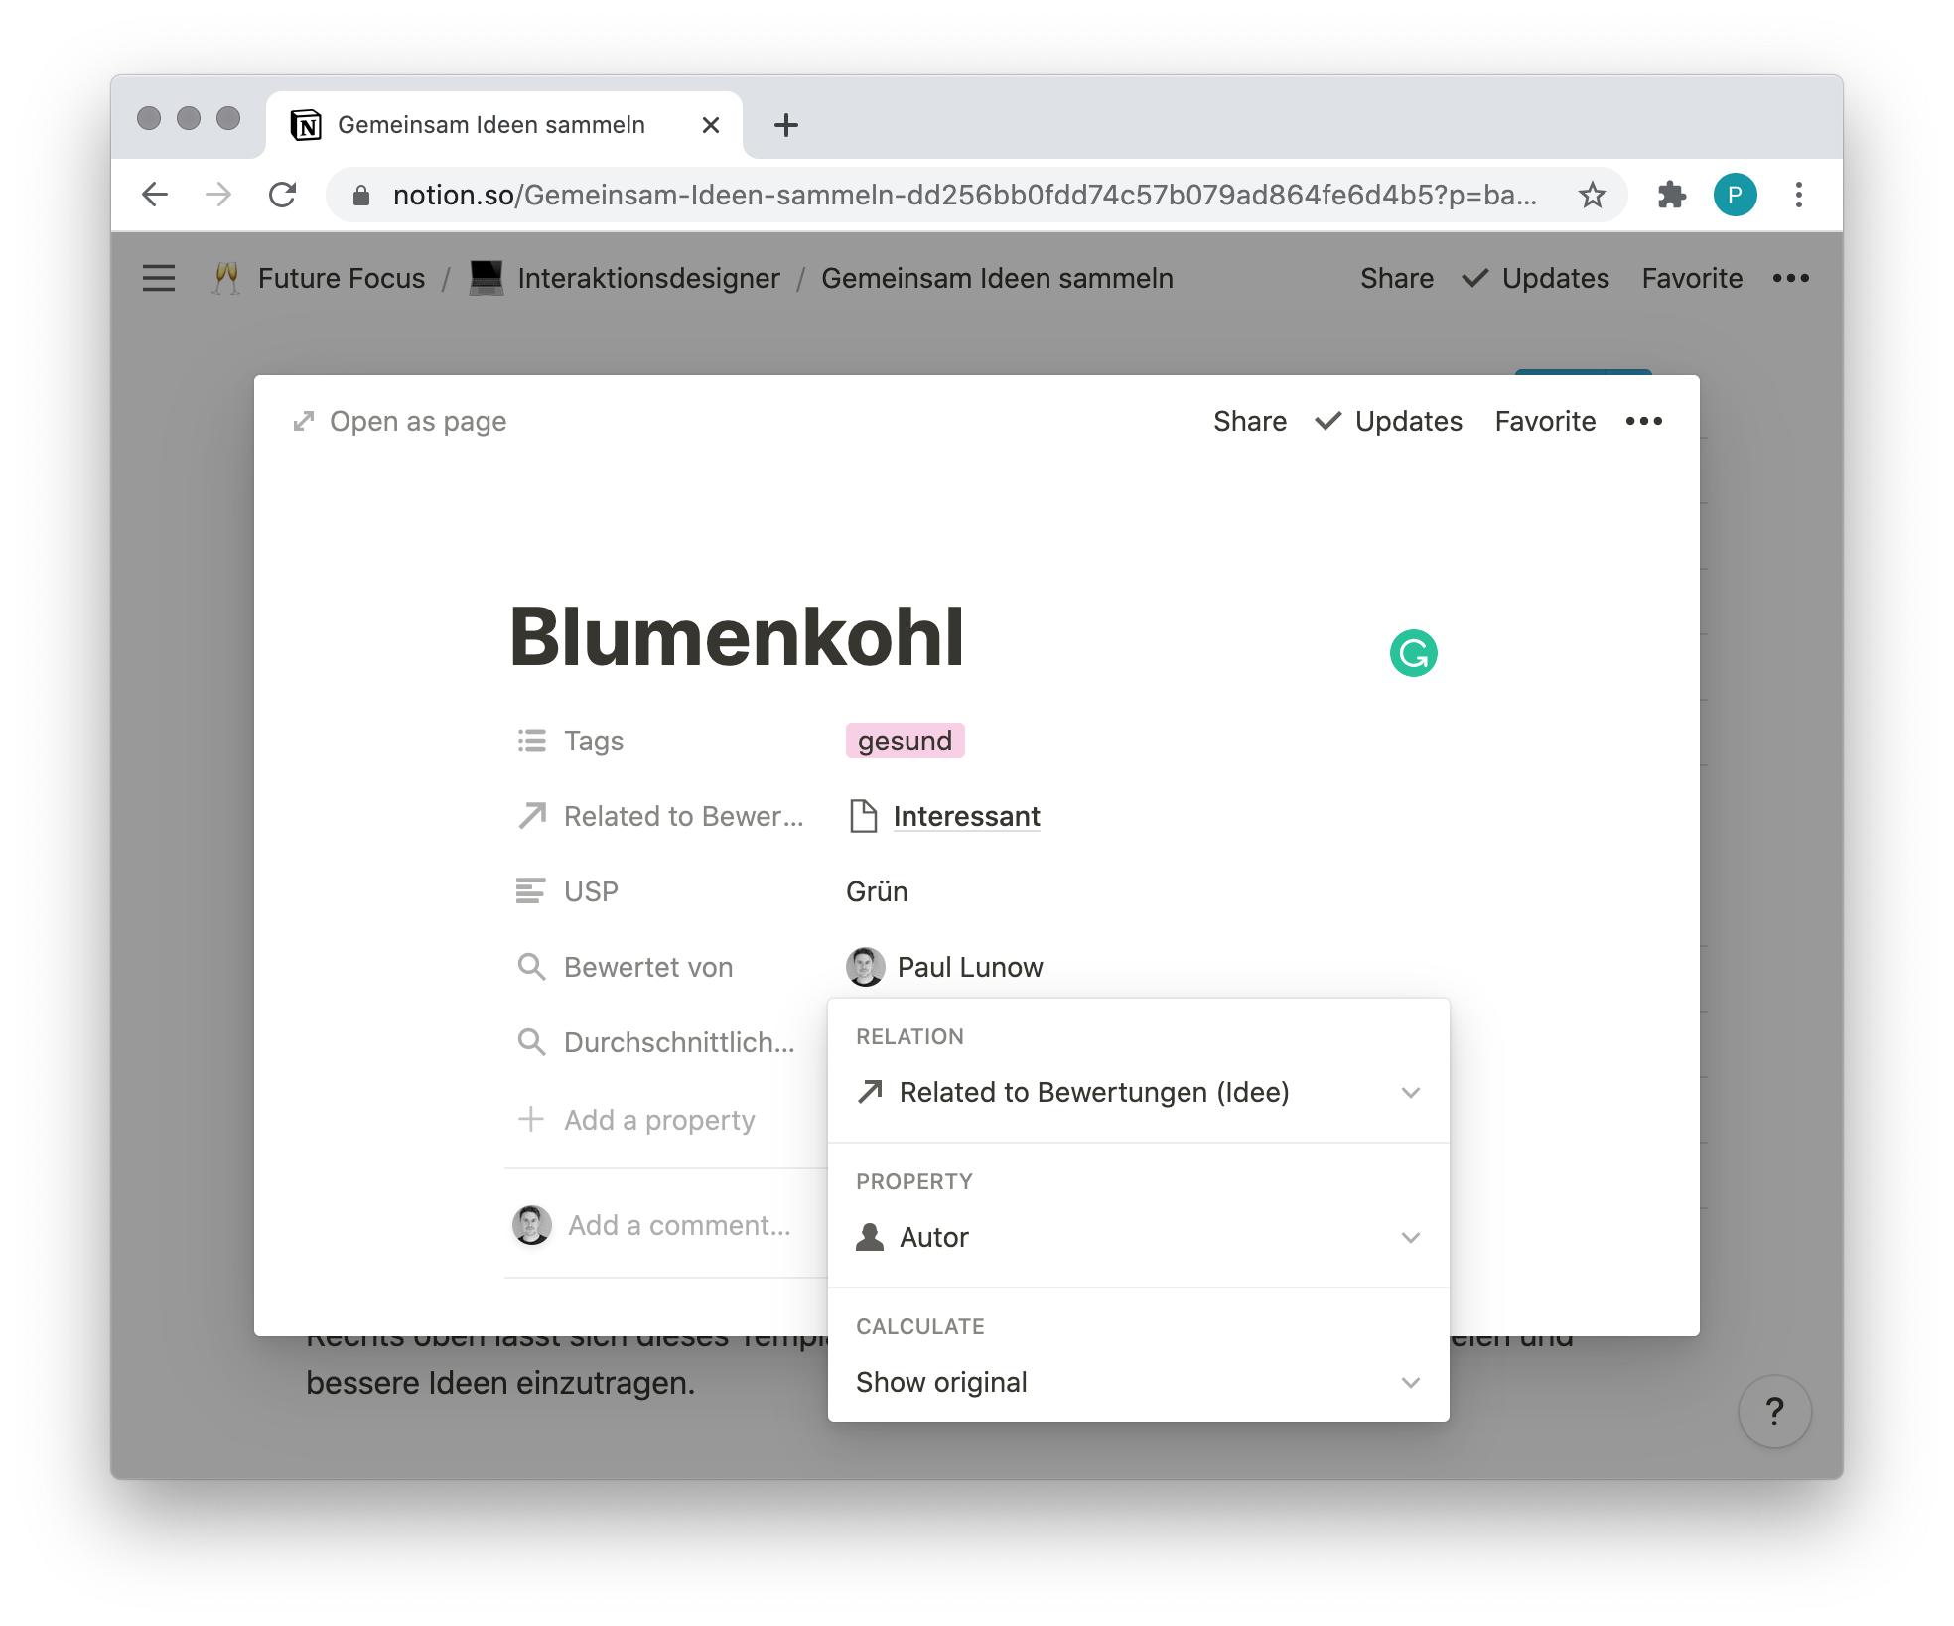Open the hamburger sidebar menu icon

[x=159, y=278]
